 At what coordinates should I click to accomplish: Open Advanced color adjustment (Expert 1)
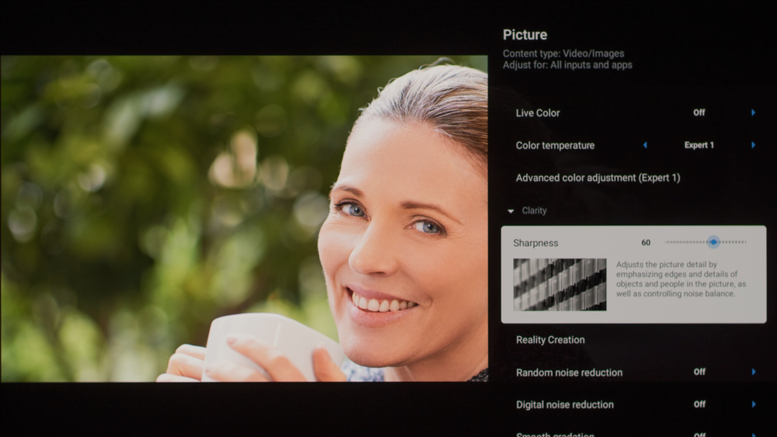(598, 178)
